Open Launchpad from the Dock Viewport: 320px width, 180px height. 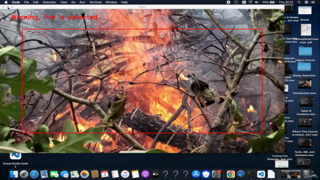pos(24,174)
